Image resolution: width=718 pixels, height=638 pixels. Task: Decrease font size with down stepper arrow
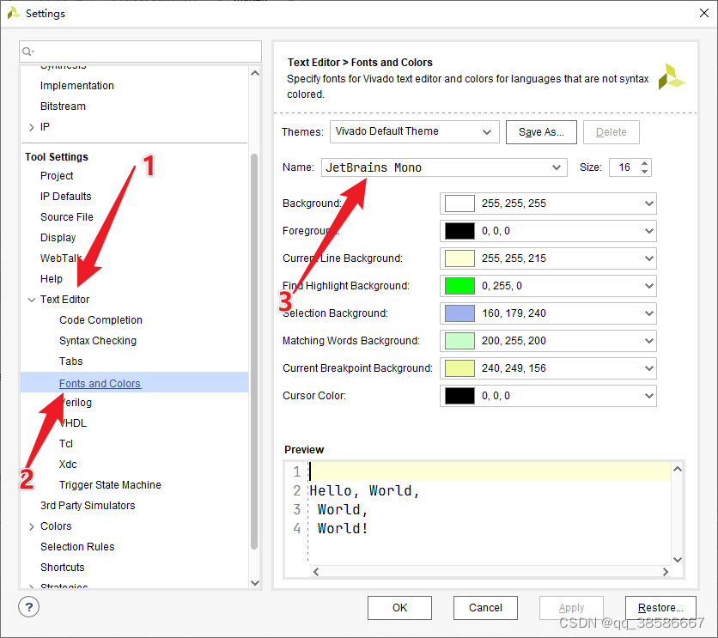click(645, 172)
